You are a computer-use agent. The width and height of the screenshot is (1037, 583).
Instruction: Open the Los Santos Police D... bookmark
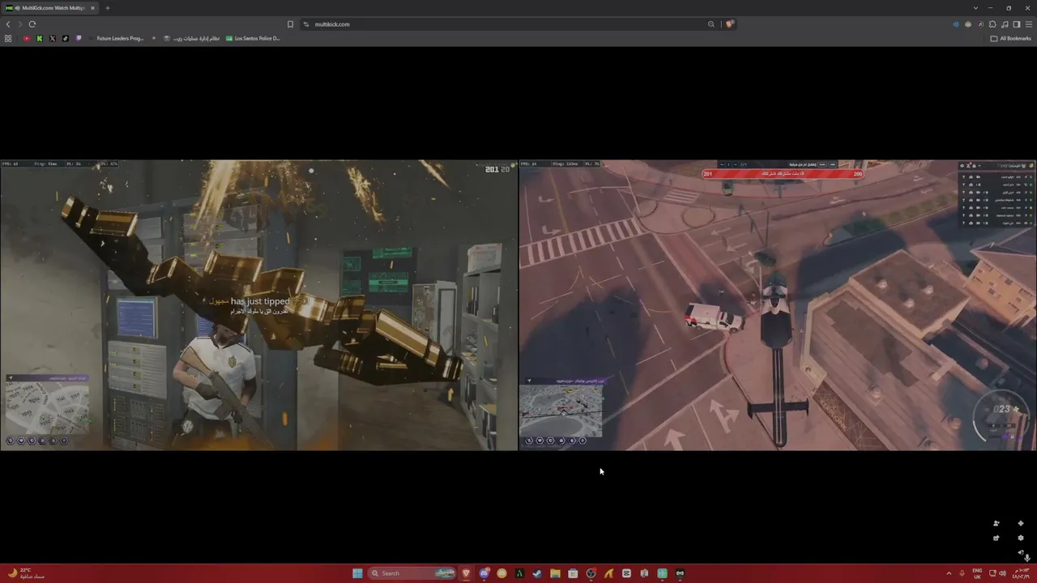point(253,38)
